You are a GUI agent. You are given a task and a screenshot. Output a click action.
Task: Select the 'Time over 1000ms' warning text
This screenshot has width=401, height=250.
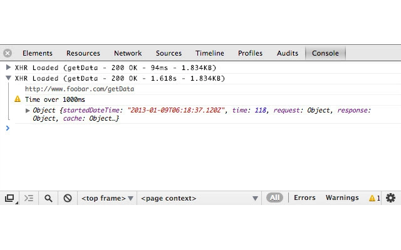[55, 99]
